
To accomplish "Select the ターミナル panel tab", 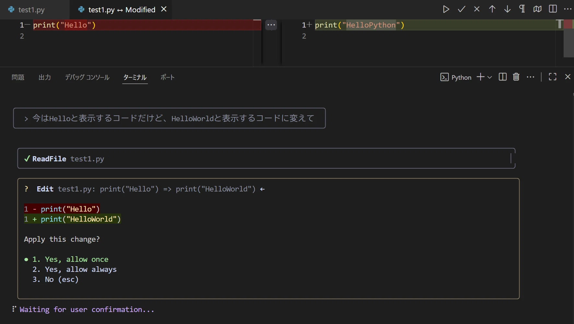I will pyautogui.click(x=135, y=77).
